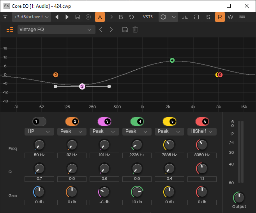Click the 50 Hz frequency field

point(39,155)
